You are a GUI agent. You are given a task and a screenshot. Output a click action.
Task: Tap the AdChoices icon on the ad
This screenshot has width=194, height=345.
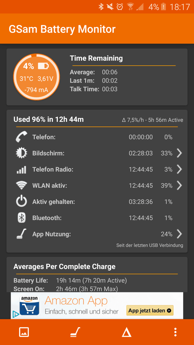coord(15,314)
